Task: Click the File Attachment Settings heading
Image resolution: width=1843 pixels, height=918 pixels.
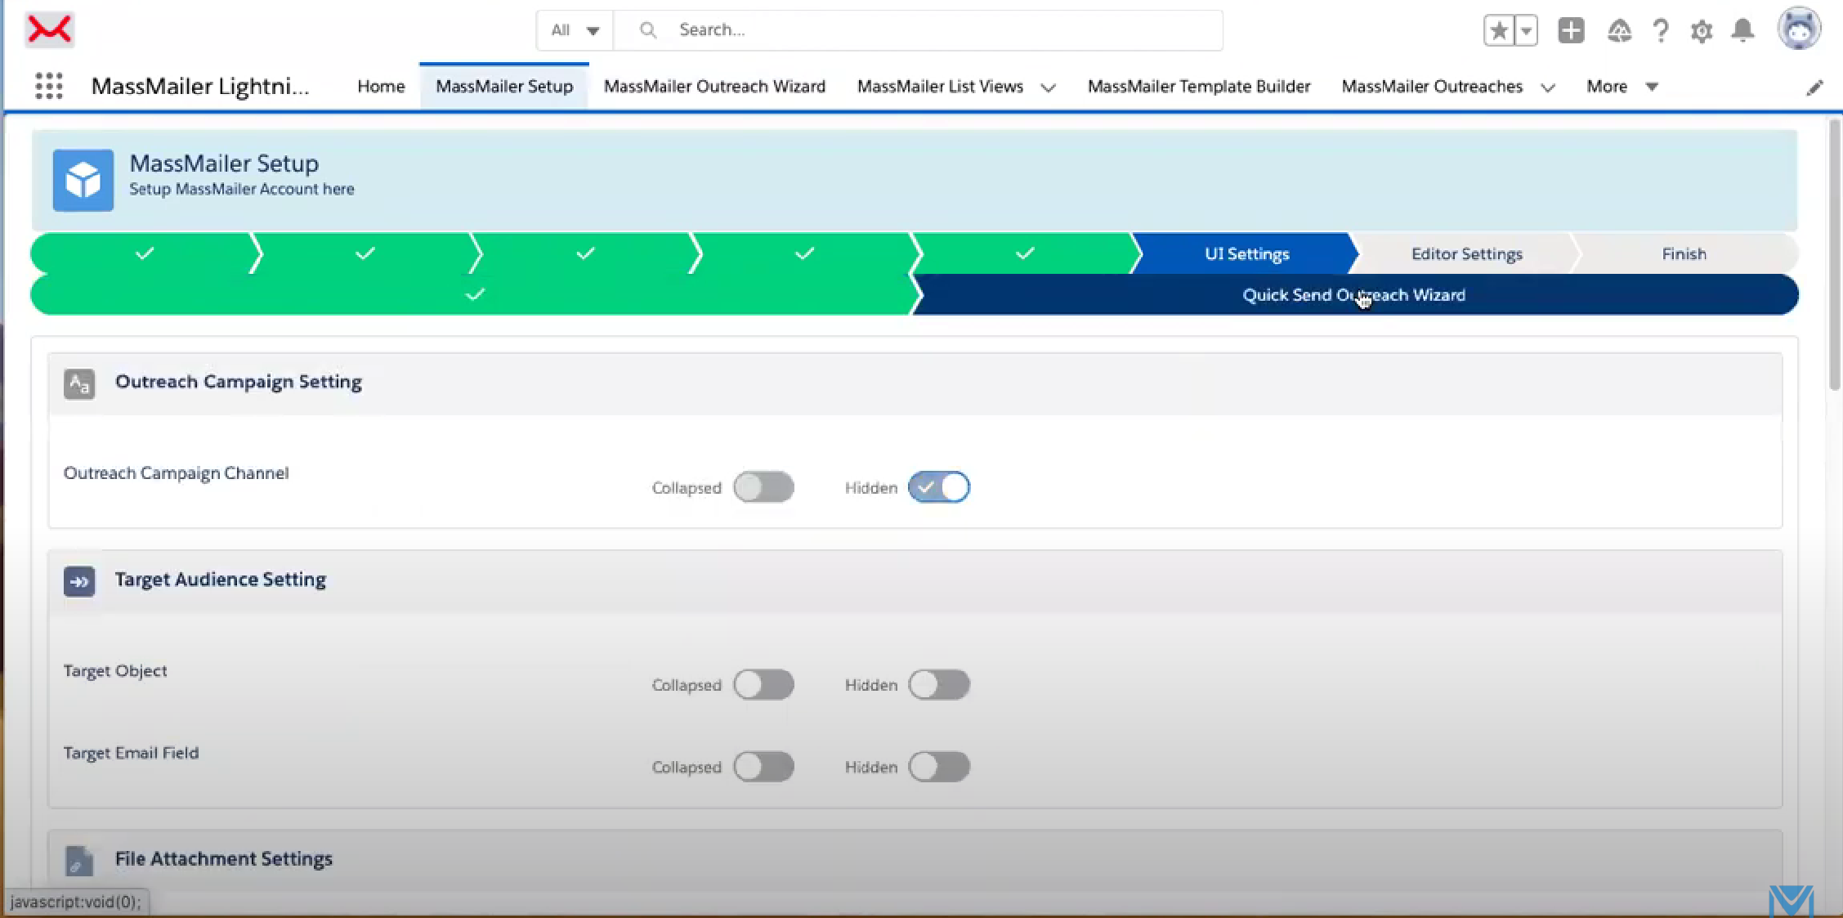Action: point(224,859)
